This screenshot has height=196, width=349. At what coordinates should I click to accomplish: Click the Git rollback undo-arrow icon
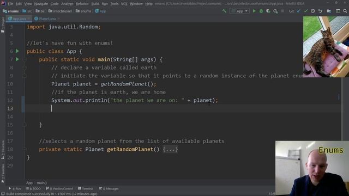tap(320, 11)
